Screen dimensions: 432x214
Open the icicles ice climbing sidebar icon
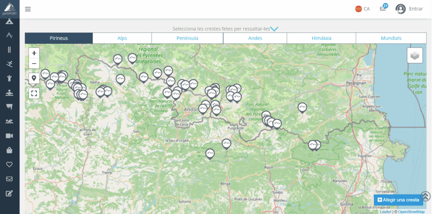[x=9, y=107]
